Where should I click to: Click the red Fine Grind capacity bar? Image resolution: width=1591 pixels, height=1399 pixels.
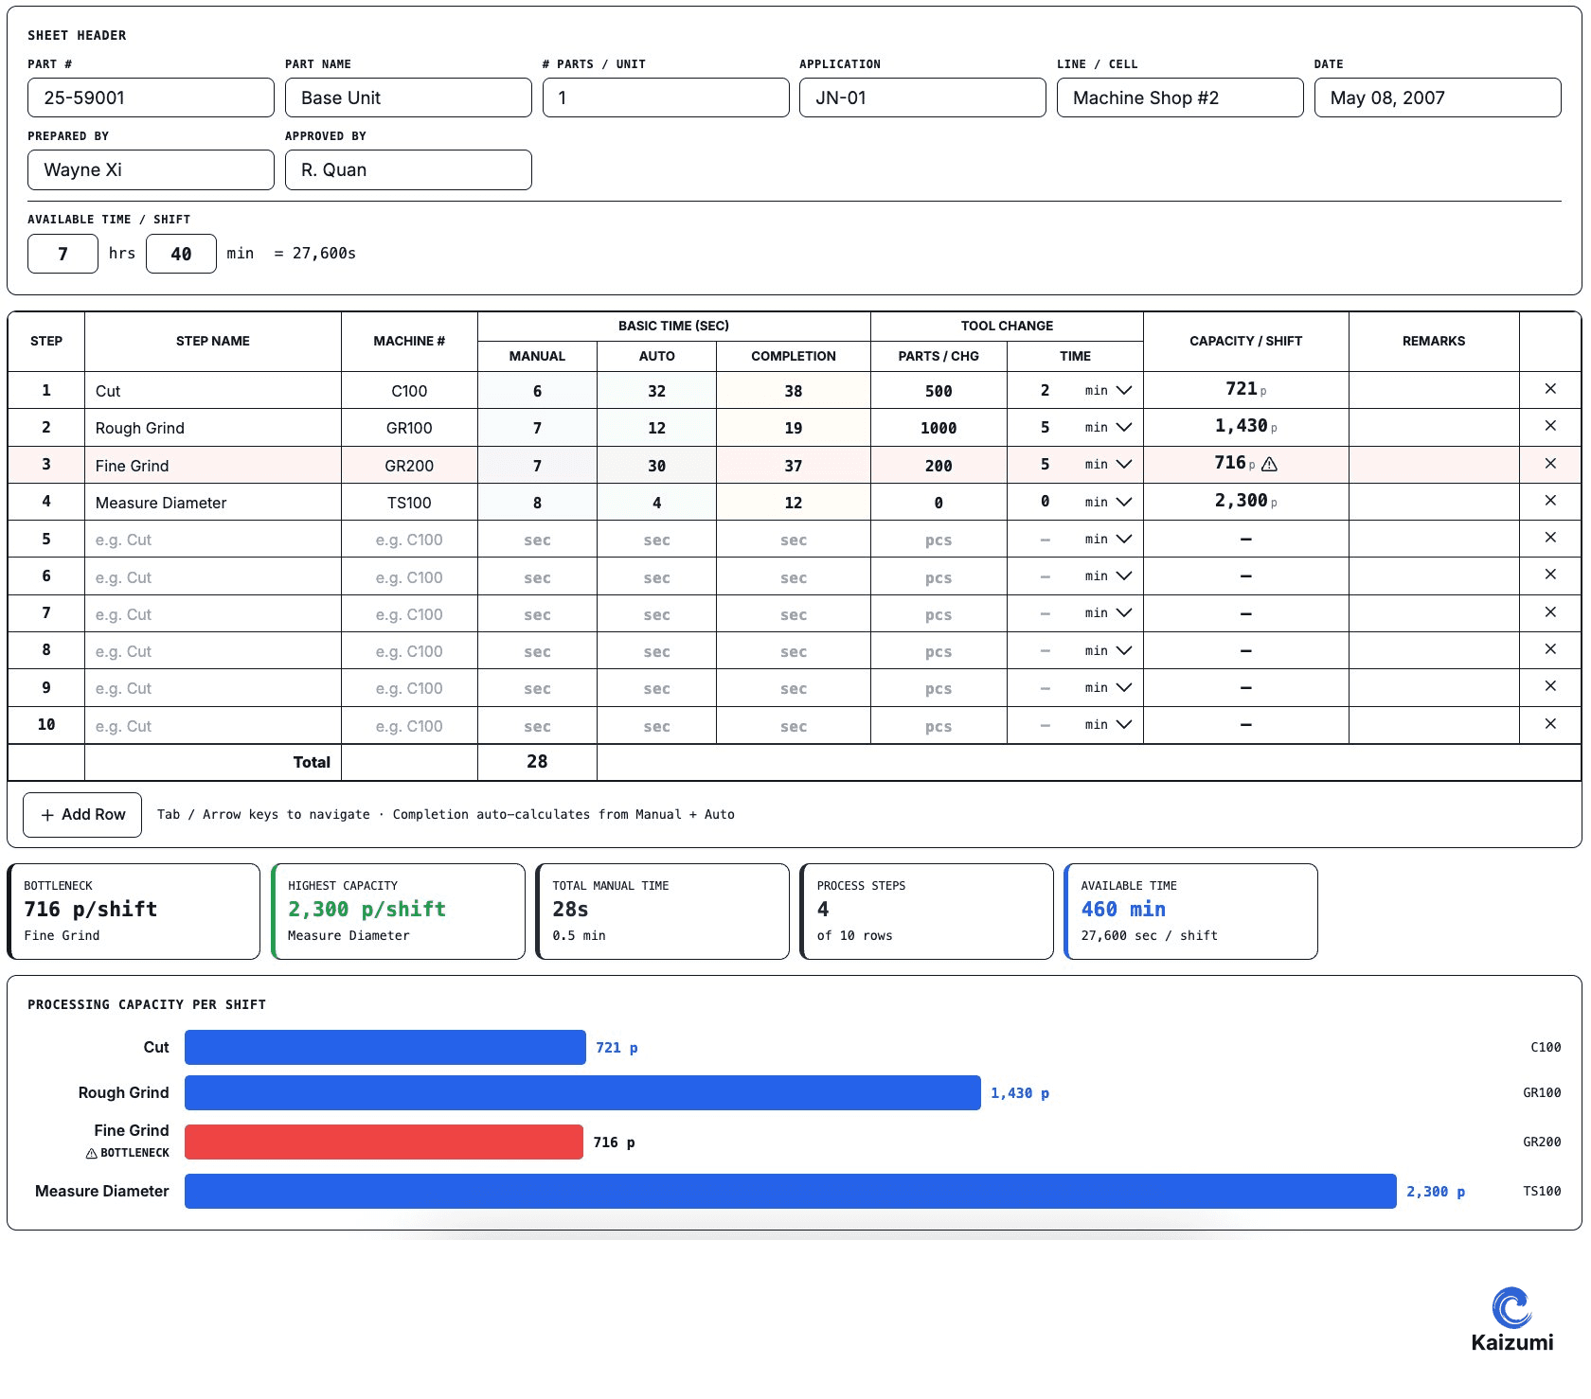click(x=383, y=1142)
